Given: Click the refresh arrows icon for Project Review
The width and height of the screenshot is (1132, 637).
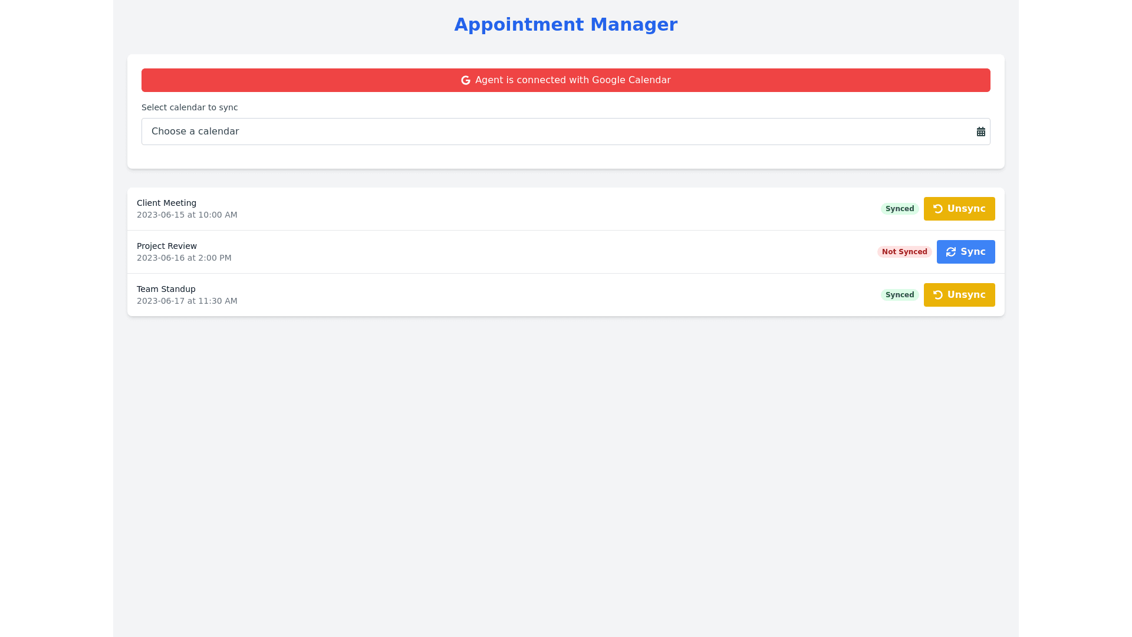Looking at the screenshot, I should (x=950, y=252).
